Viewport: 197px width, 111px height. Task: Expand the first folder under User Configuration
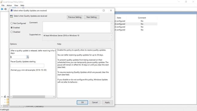(5, 100)
